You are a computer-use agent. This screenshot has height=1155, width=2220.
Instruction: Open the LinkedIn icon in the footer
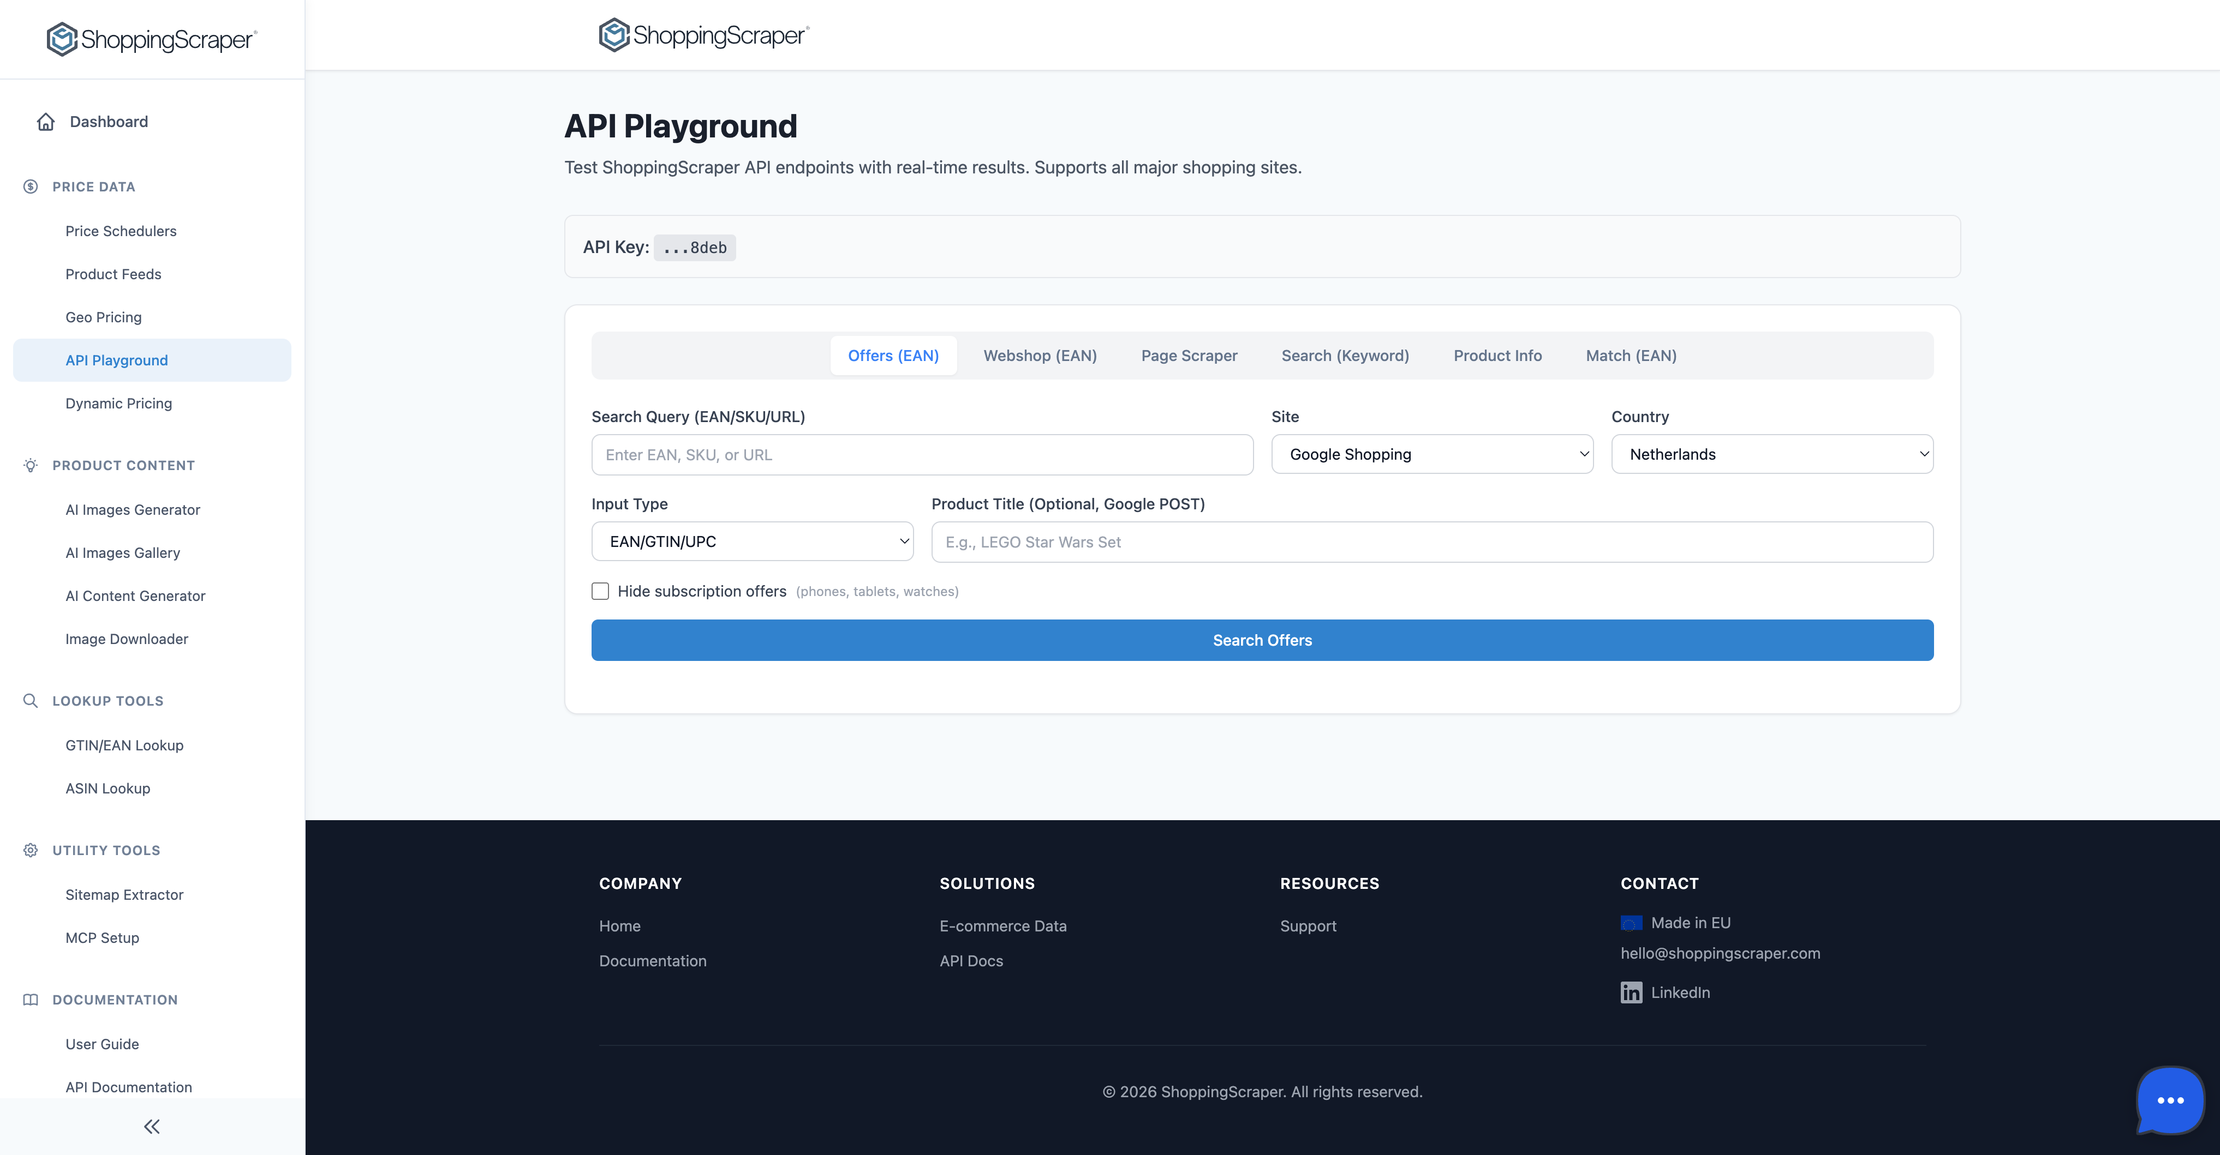[x=1631, y=992]
